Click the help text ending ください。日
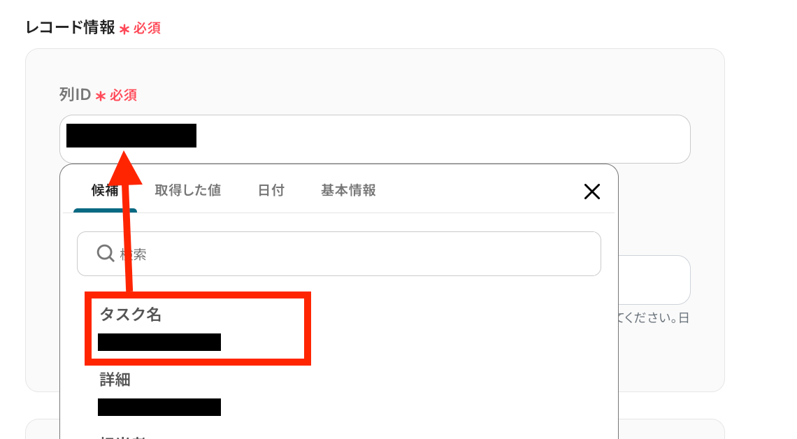Screen dimensions: 797x439 coord(654,318)
